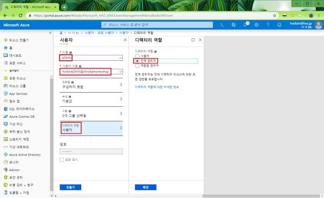Open feedback smiley icon
Viewport: 324px width, 198px height.
coord(279,25)
